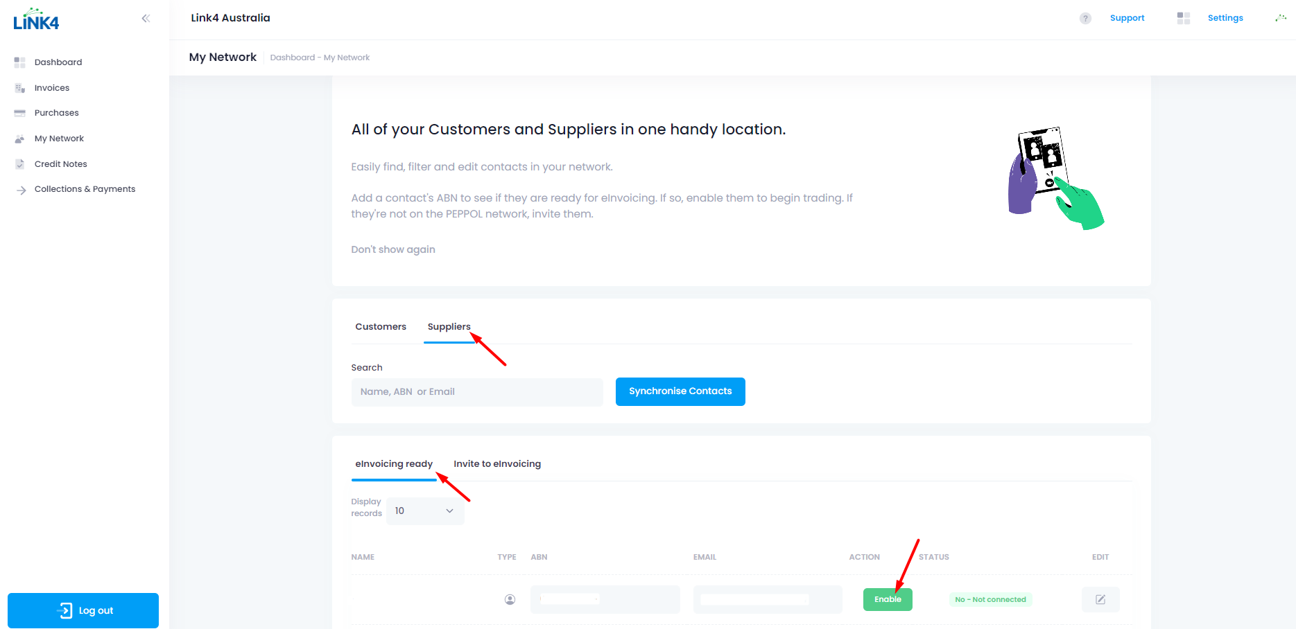Open the Settings link
Image resolution: width=1296 pixels, height=629 pixels.
point(1225,18)
